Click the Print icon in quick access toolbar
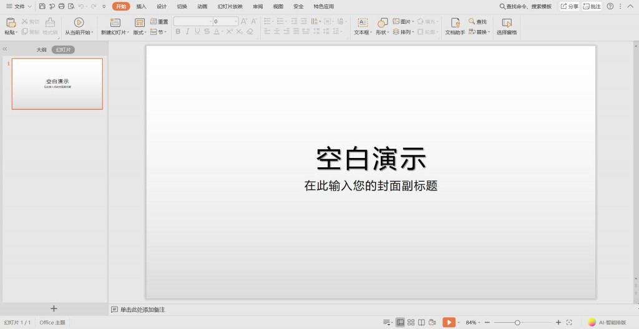 click(x=62, y=6)
